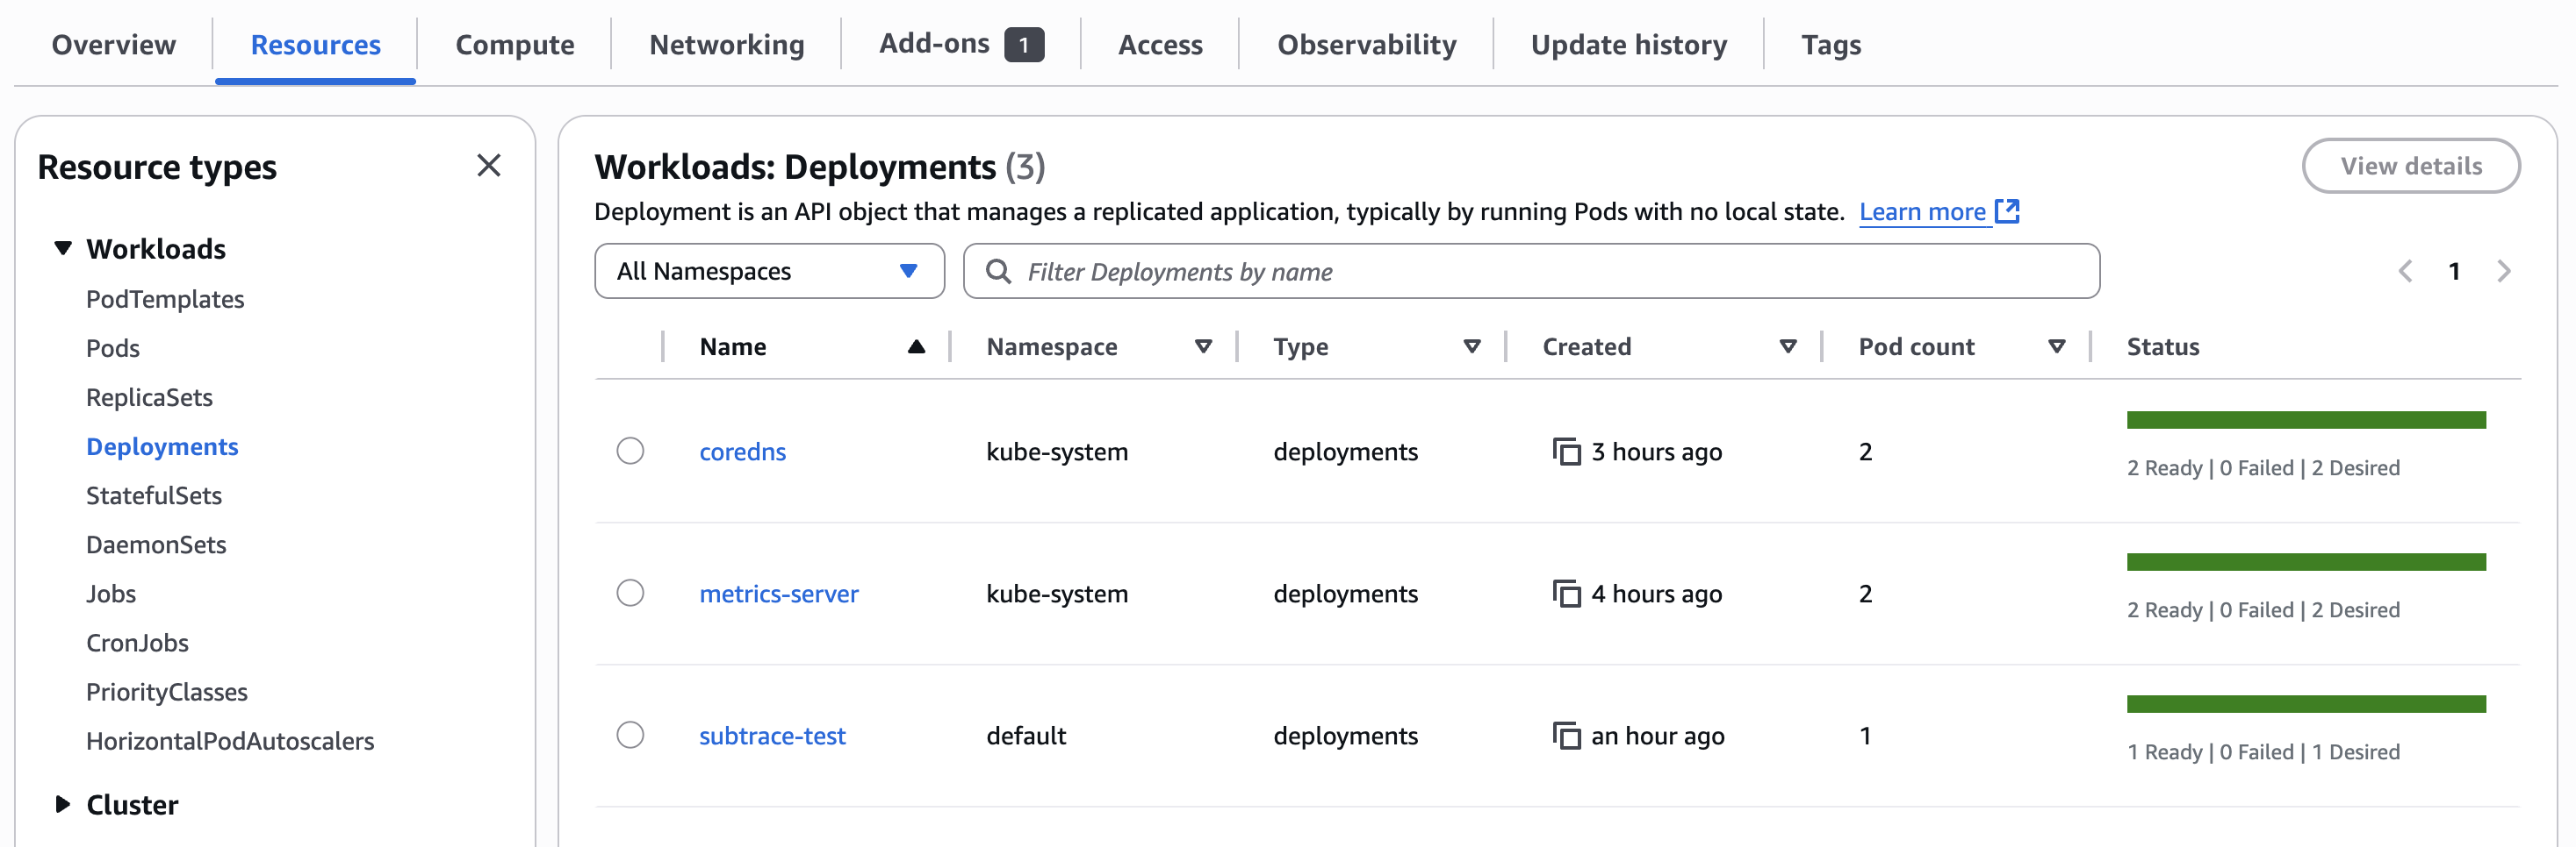Switch to the Resources tab
The image size is (2576, 847).
[315, 45]
